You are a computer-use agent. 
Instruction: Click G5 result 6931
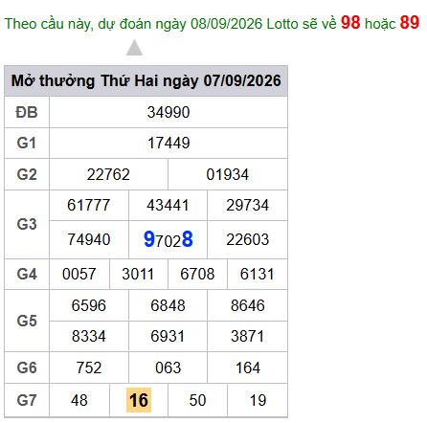coord(168,336)
